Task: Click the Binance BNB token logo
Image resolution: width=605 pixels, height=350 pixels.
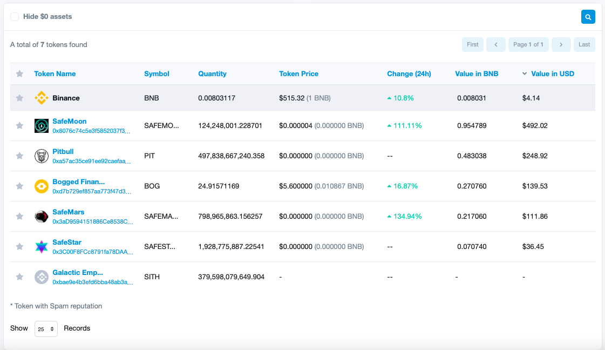Action: 41,97
